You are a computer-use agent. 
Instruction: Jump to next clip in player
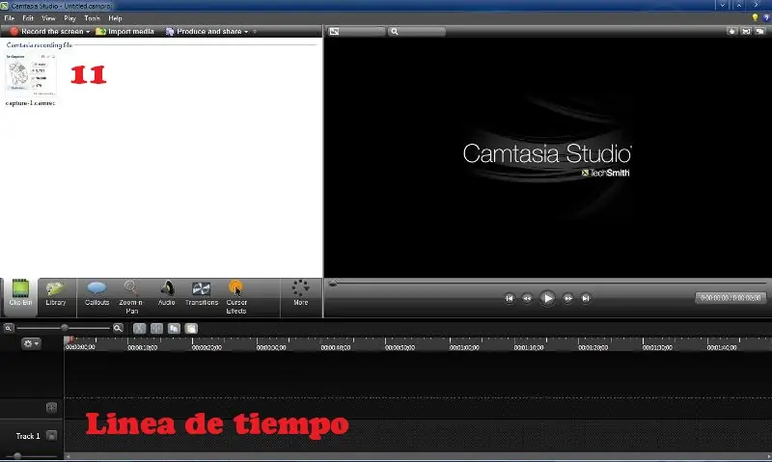coord(586,298)
